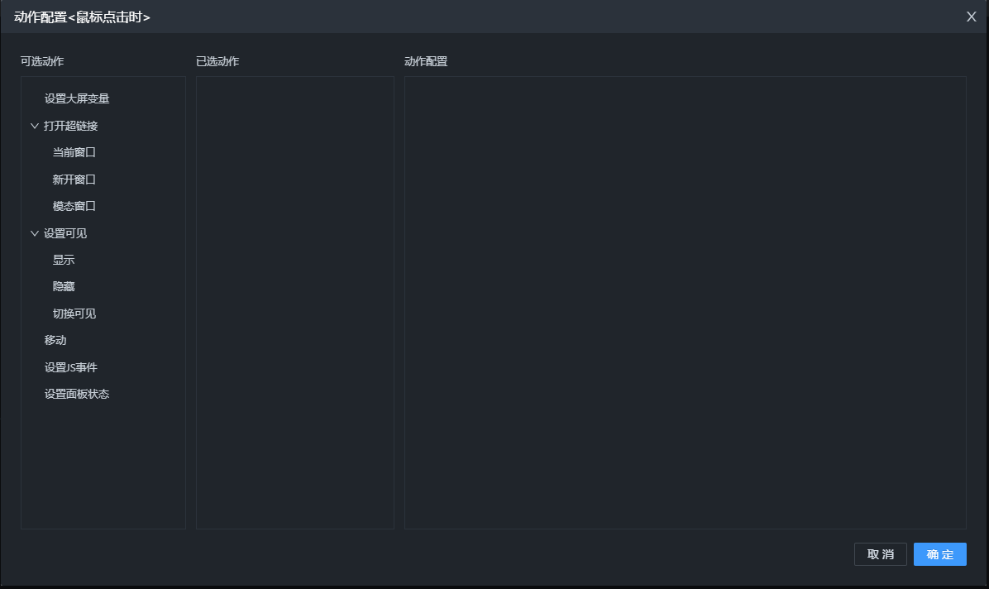Select the 隐藏 action item
The width and height of the screenshot is (989, 589).
tap(64, 287)
